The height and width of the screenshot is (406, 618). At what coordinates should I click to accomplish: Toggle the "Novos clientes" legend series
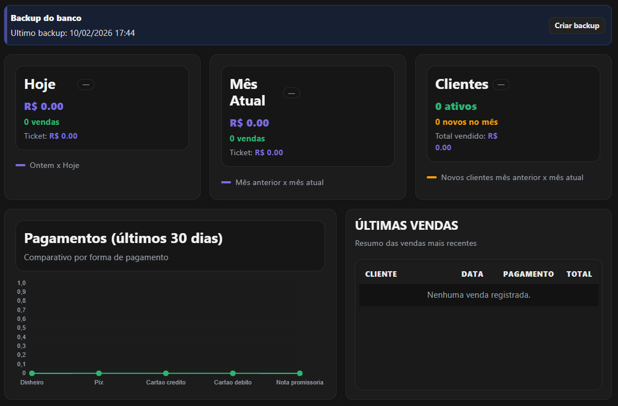tap(512, 177)
